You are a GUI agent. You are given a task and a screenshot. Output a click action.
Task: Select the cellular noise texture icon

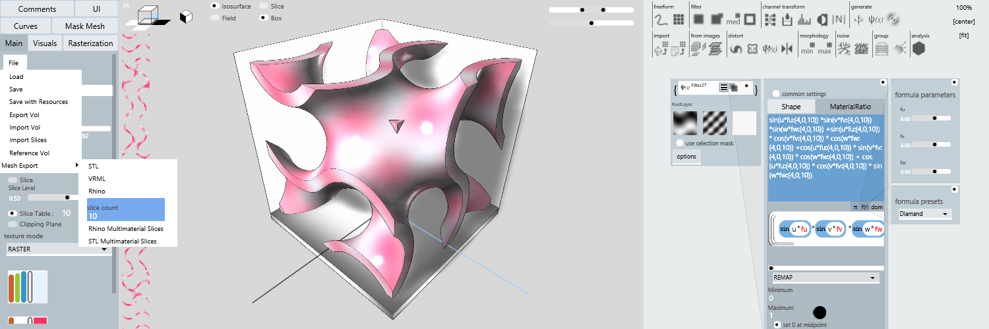point(861,49)
